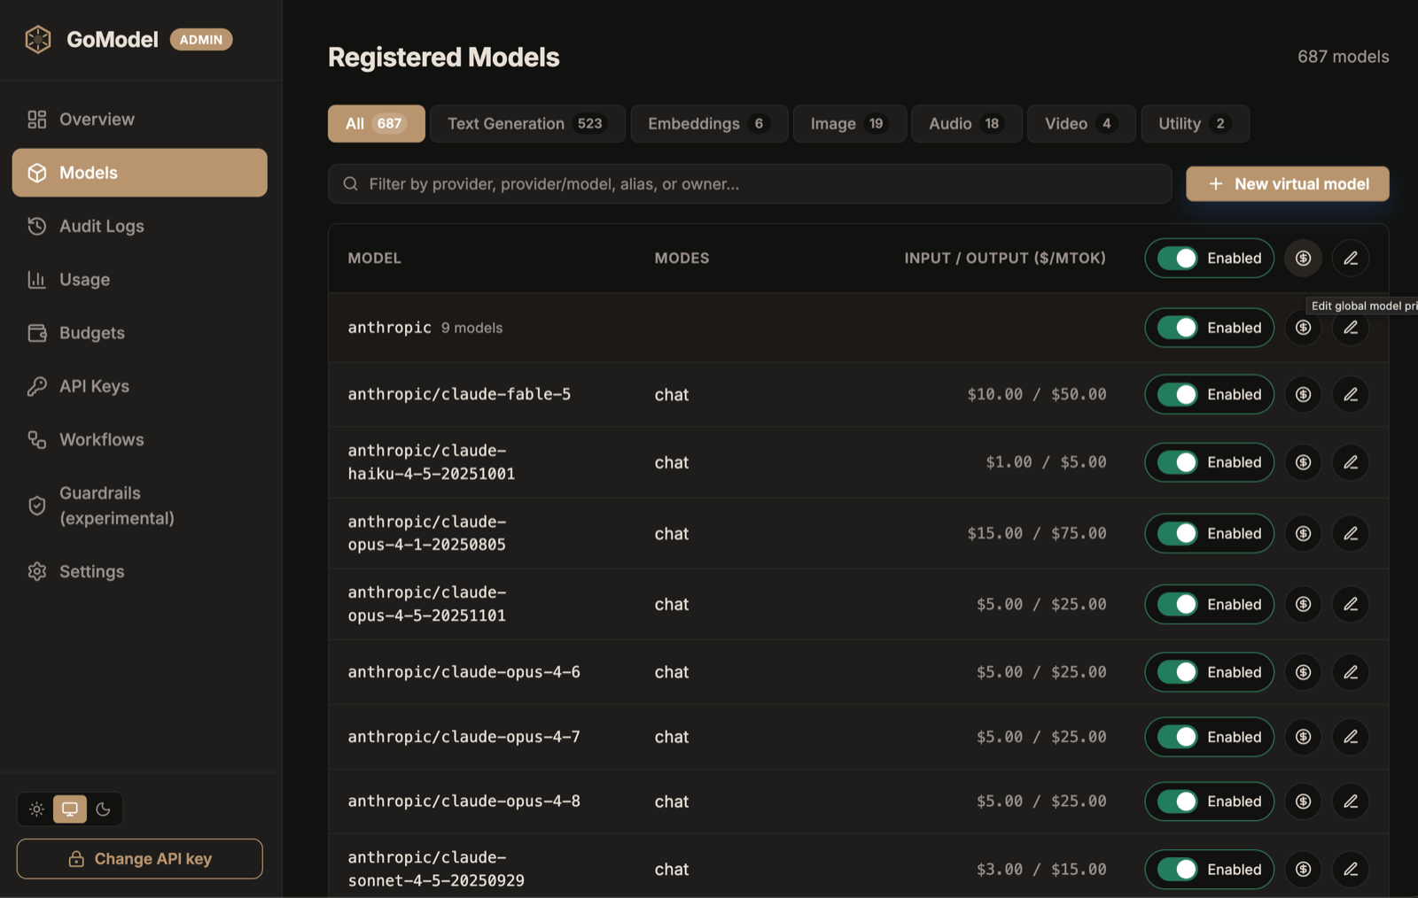Viewport: 1418px width, 898px height.
Task: Edit claude-fable-5 with pencil icon
Action: tap(1351, 394)
